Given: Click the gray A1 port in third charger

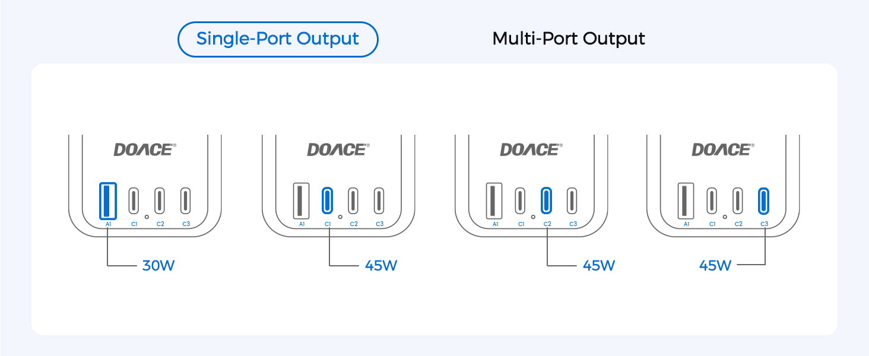Looking at the screenshot, I should point(494,201).
